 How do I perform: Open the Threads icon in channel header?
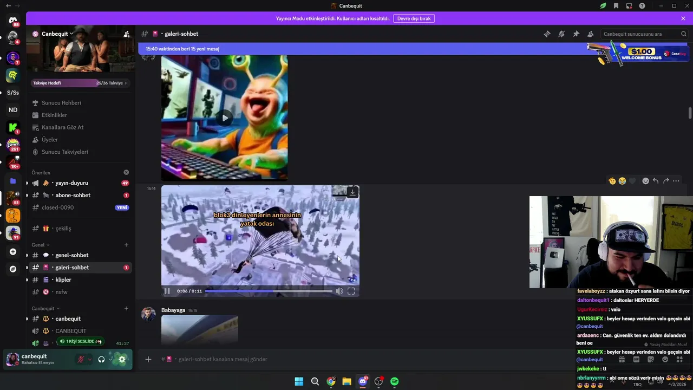coord(547,34)
